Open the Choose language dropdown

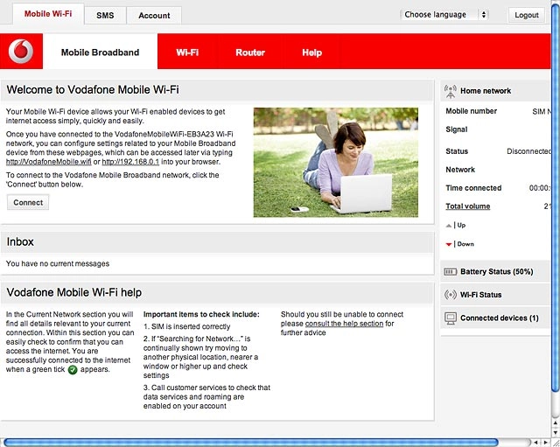coord(444,15)
